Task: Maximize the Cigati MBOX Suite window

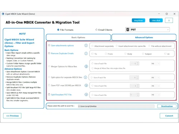Action: point(166,14)
